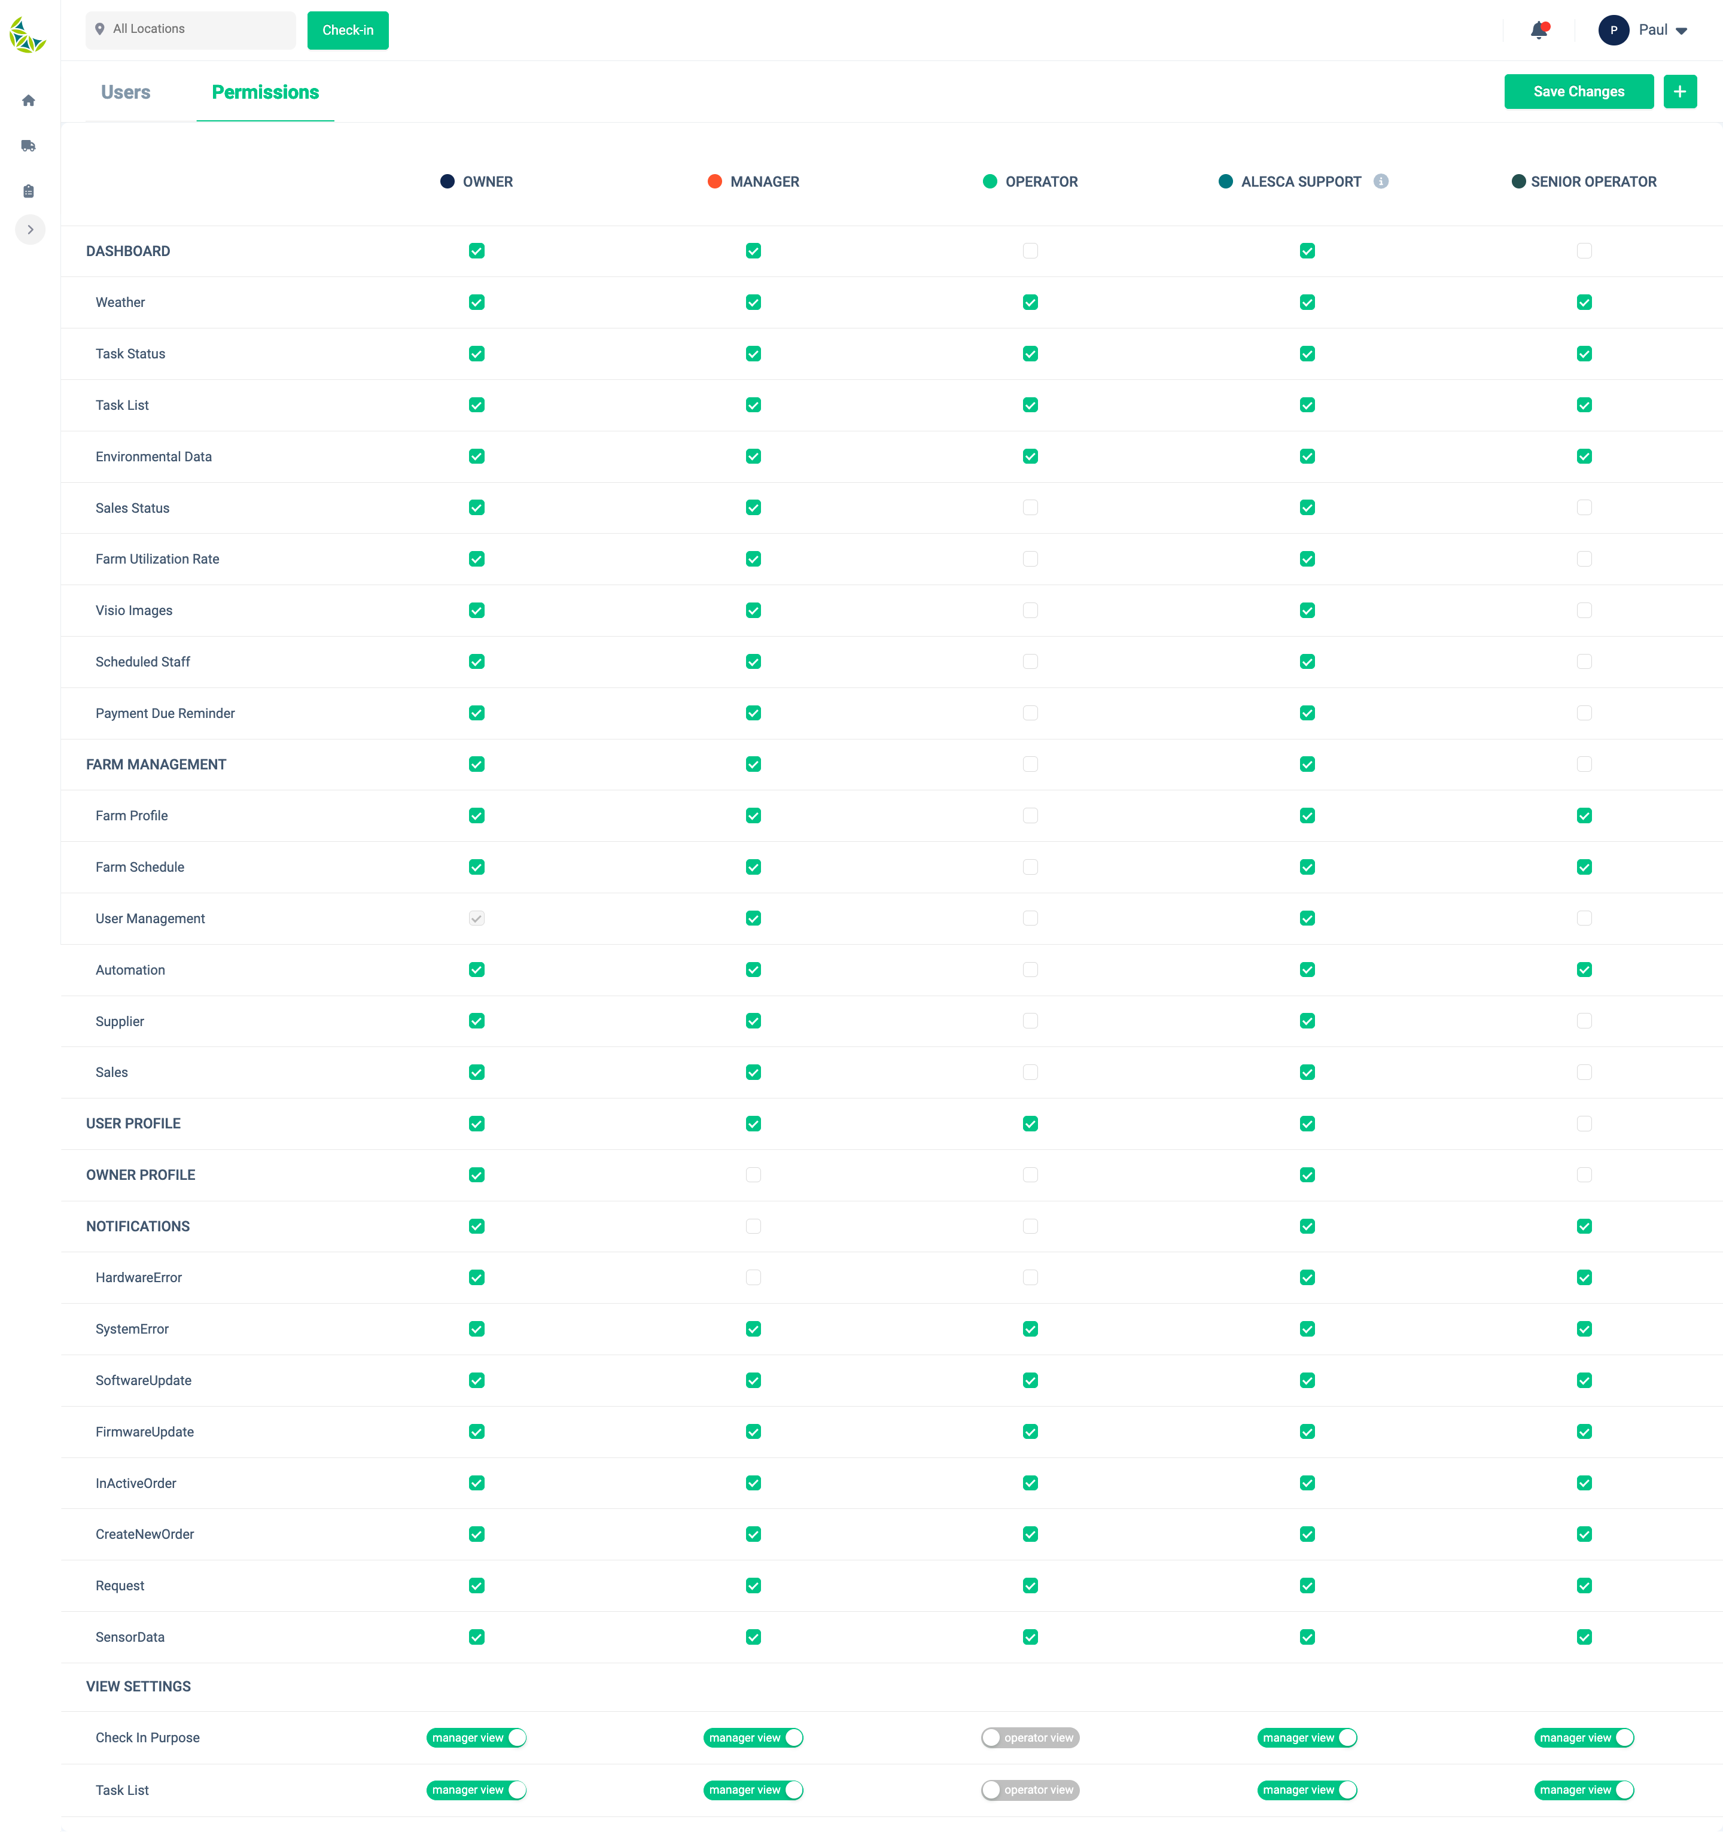Uncheck Task Status for Manager
This screenshot has width=1723, height=1832.
point(754,354)
